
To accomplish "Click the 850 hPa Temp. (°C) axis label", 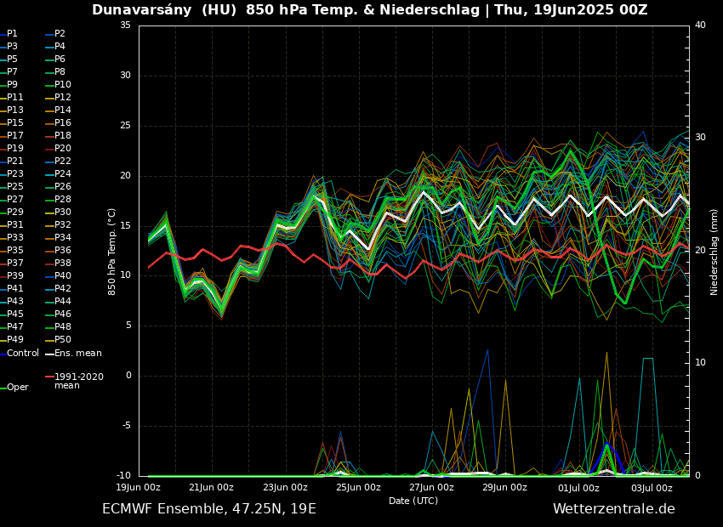I will (x=112, y=251).
